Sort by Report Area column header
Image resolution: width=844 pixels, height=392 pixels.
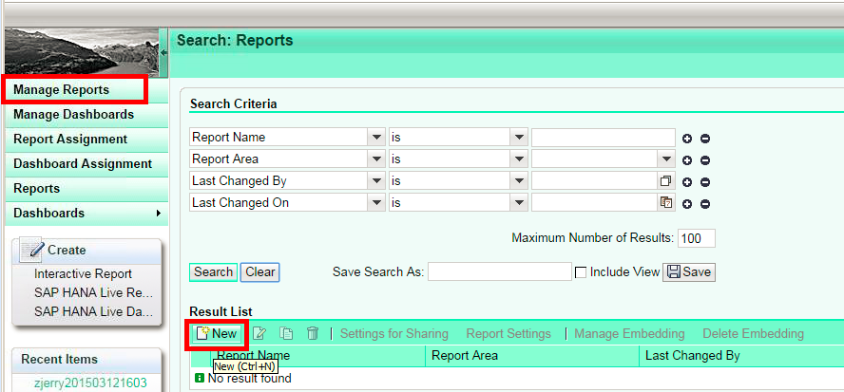[532, 356]
